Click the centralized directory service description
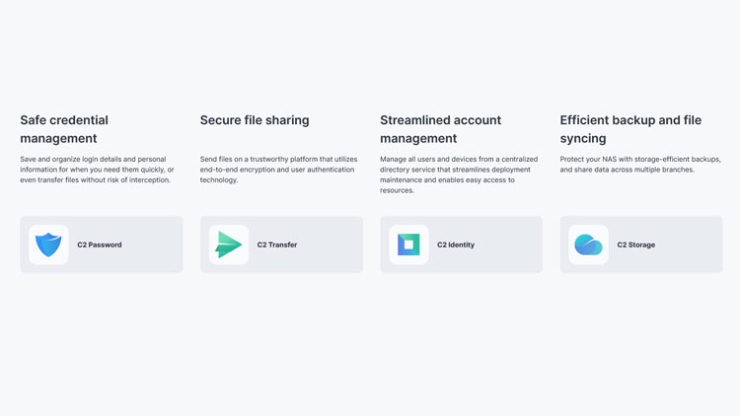Screen dimensions: 740x416 point(459,174)
